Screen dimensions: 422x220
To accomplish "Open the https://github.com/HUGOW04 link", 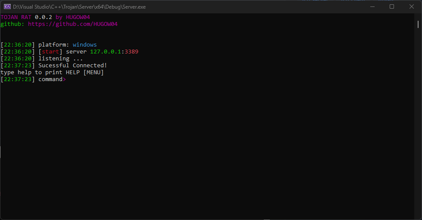I will [73, 24].
